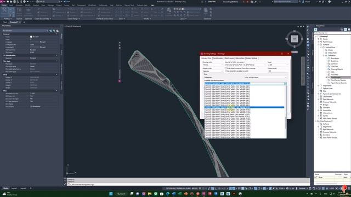Click the Windows Start button on taskbar

coord(111,194)
